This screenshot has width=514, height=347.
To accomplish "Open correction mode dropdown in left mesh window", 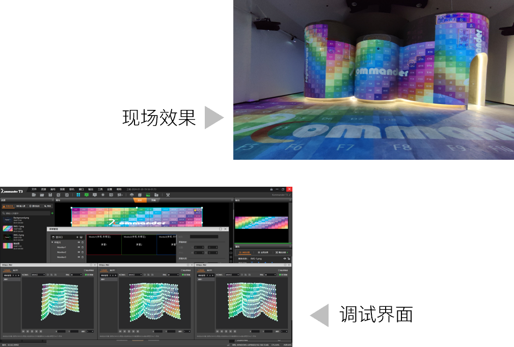I will [38, 275].
